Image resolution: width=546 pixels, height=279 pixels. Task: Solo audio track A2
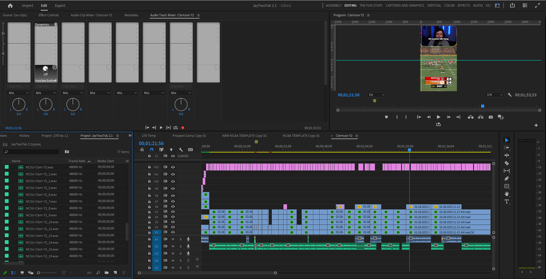point(180,246)
